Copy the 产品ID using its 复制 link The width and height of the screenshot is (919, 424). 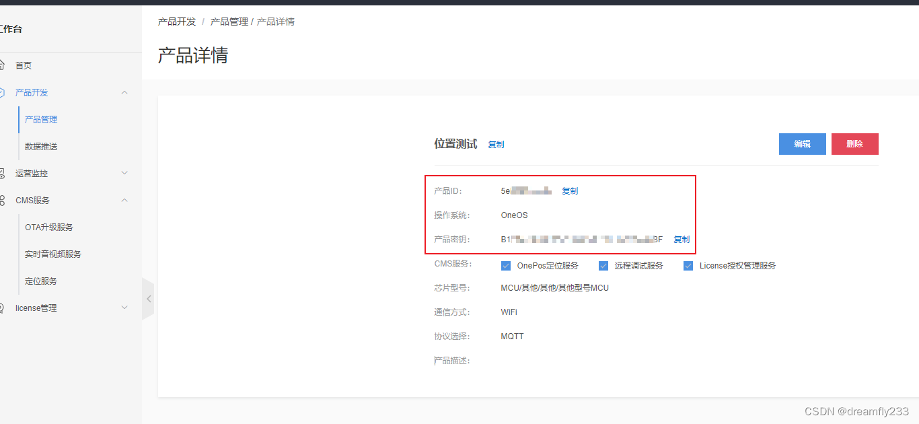pos(569,190)
